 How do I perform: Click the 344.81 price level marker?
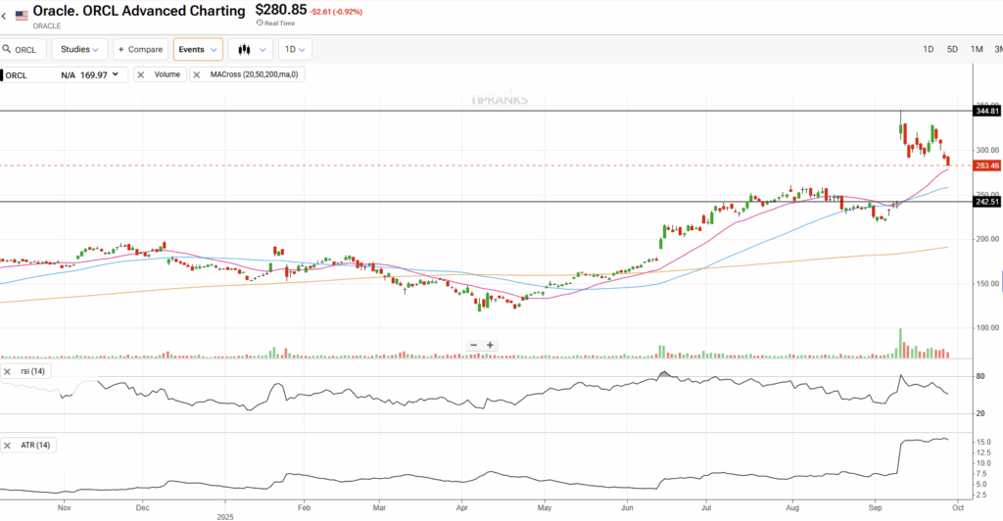[x=986, y=112]
